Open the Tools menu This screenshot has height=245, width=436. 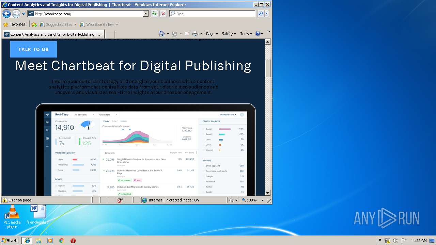pos(246,34)
